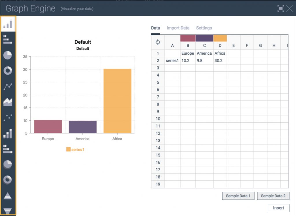Select the second column chart icon
Image resolution: width=296 pixels, height=216 pixels.
[x=8, y=133]
